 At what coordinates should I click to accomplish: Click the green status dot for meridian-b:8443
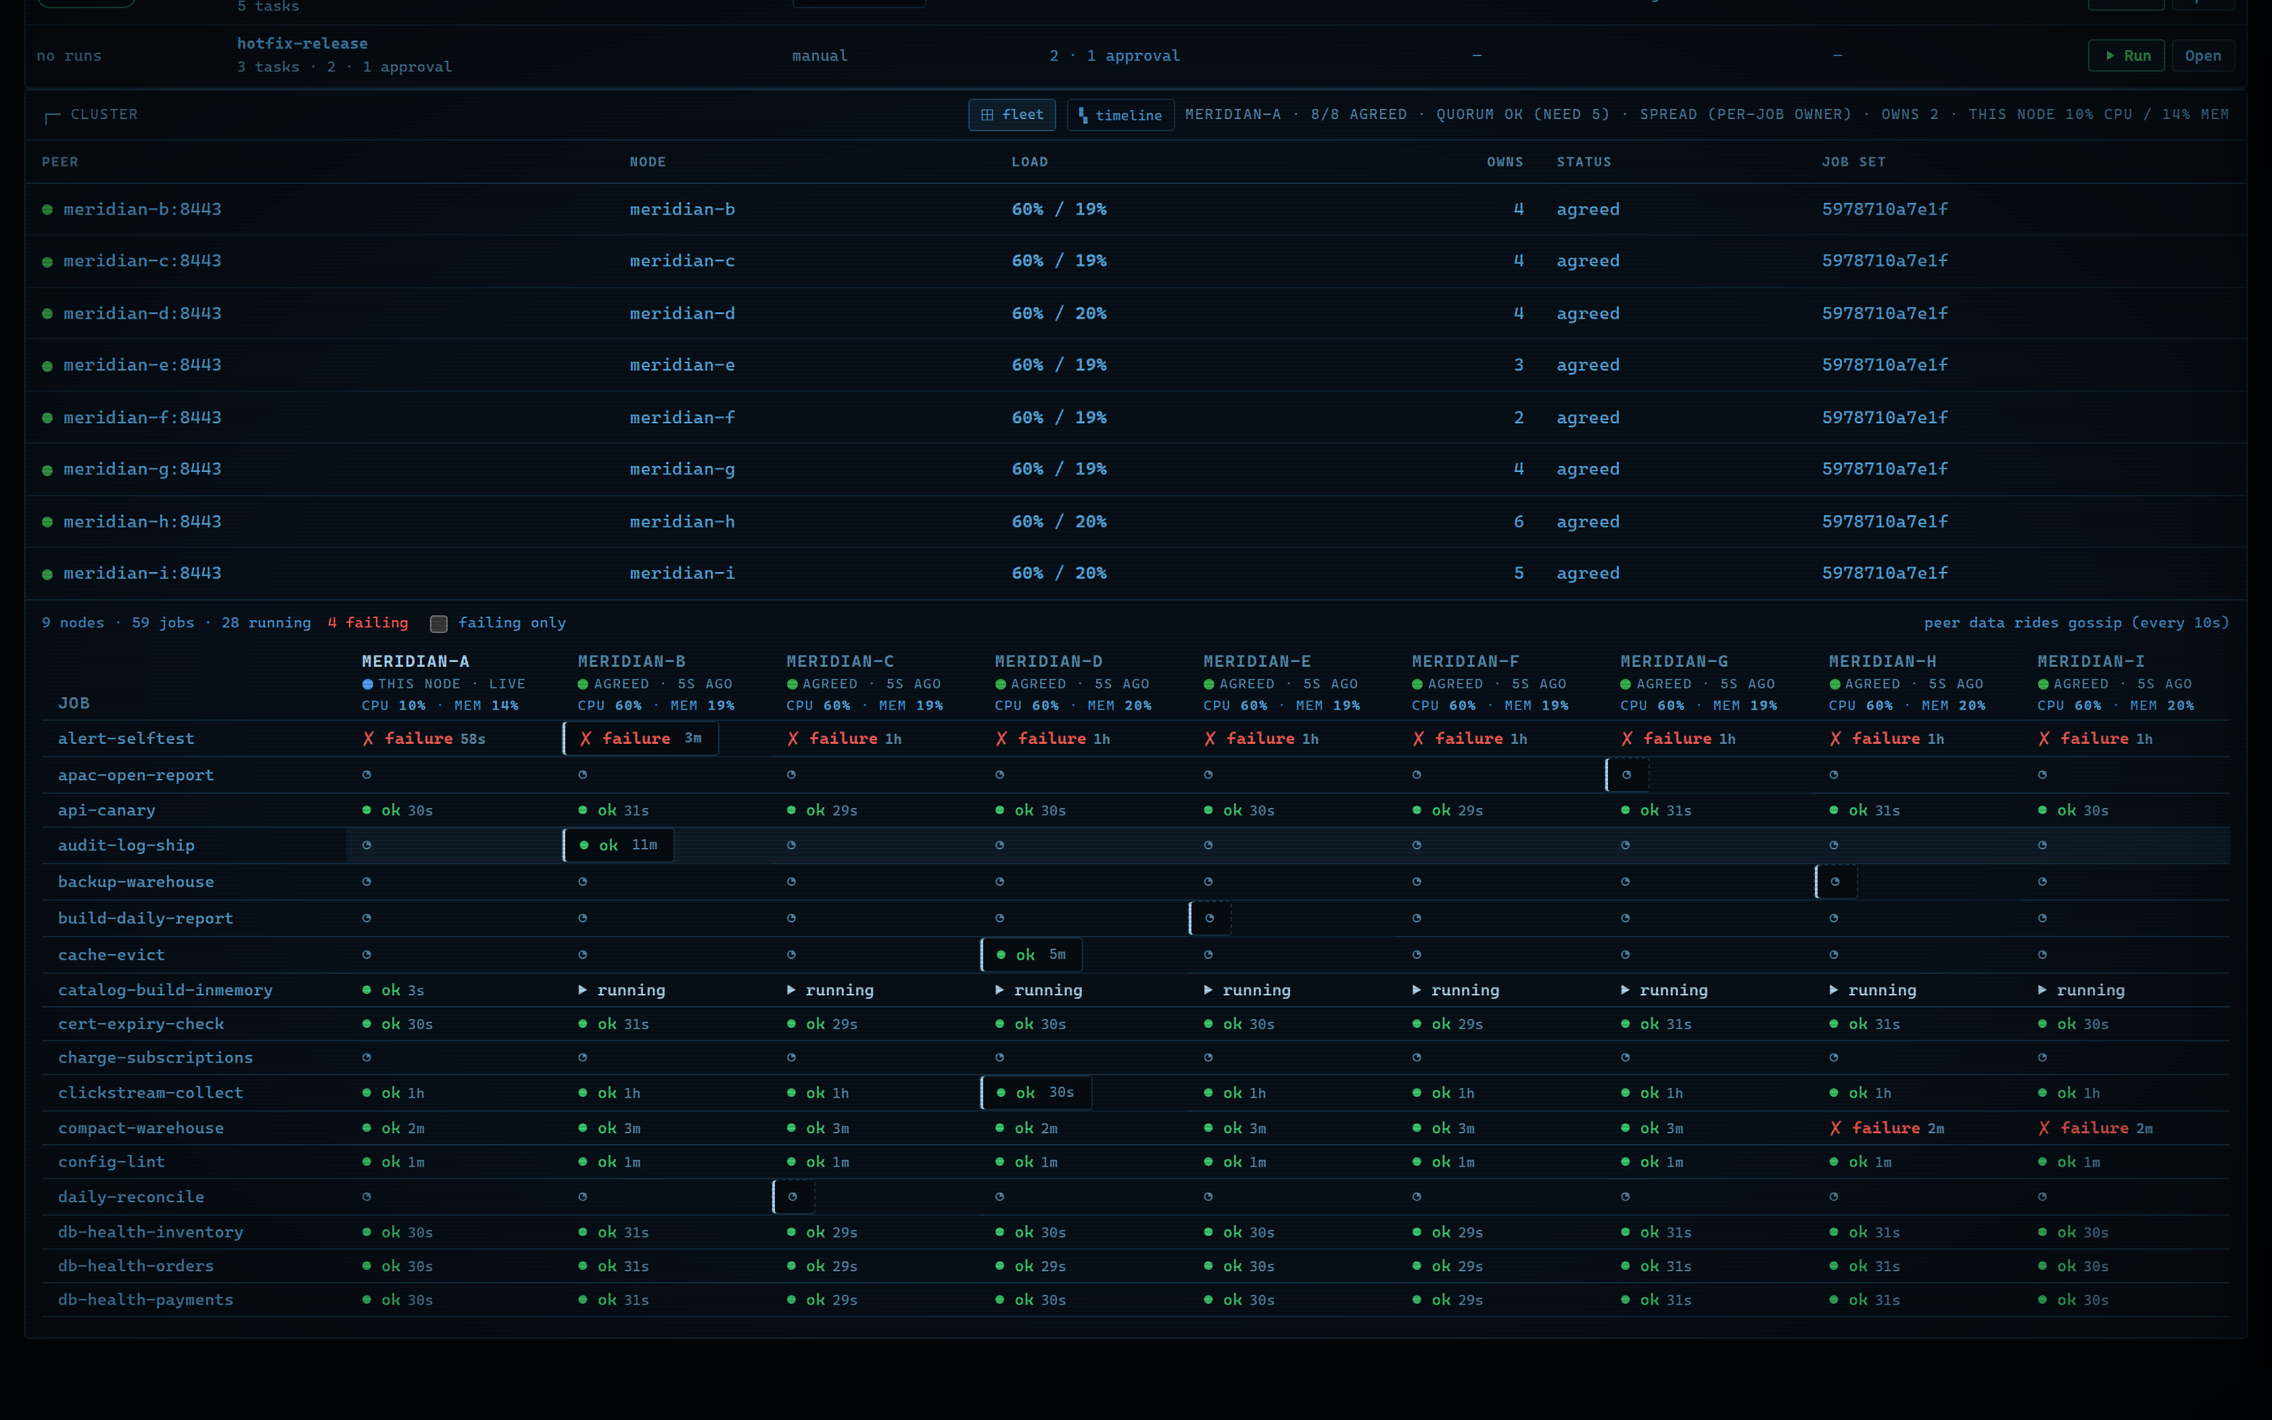point(47,210)
